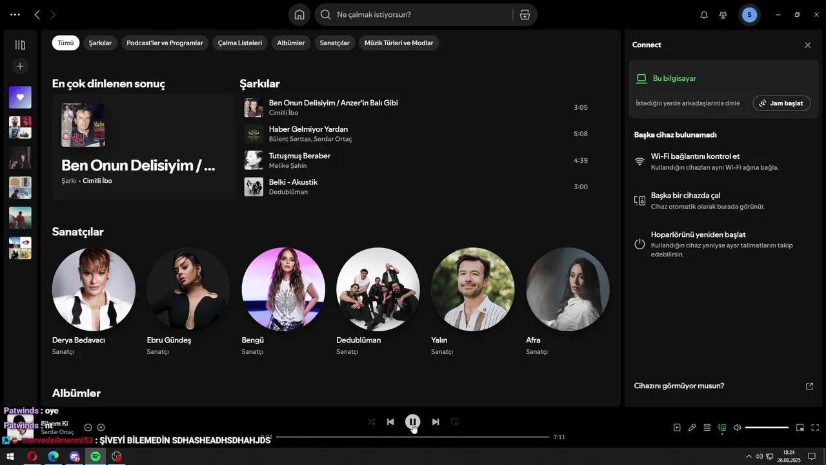Open external link icon beside Cihazını görmüyor musun

pyautogui.click(x=810, y=386)
